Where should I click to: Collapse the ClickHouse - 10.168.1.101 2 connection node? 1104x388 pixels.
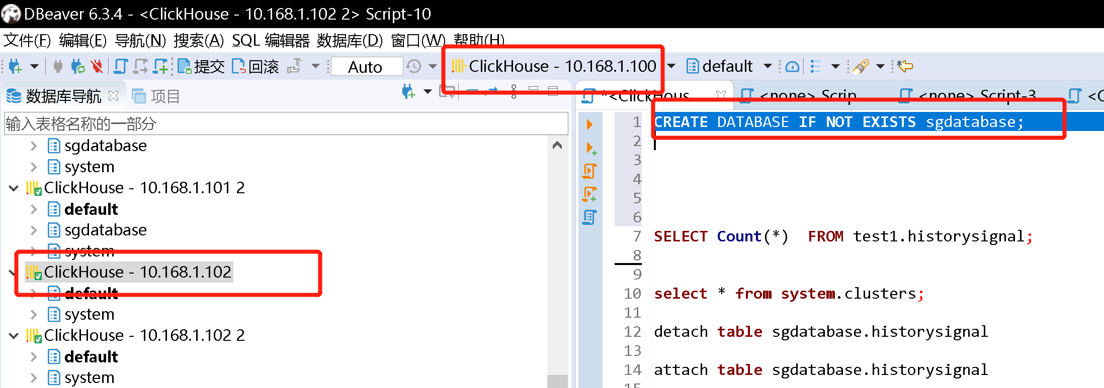[x=14, y=188]
